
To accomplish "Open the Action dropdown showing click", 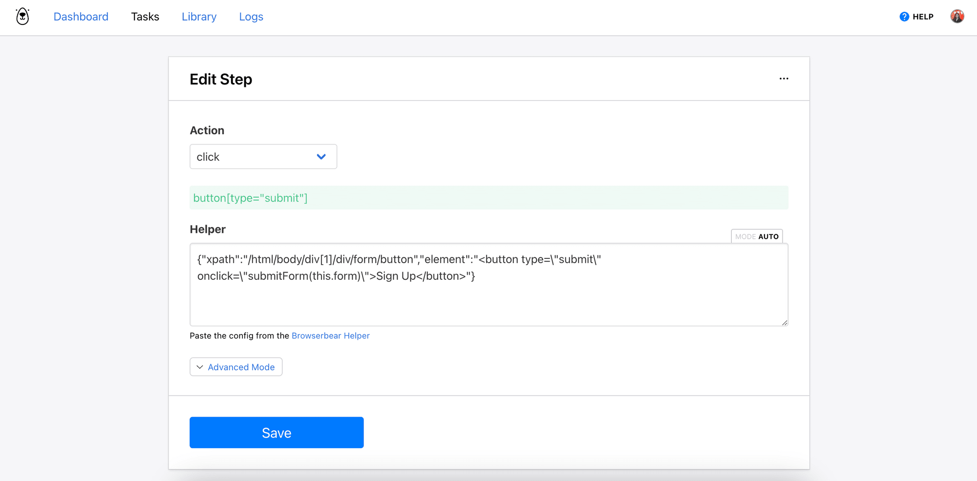I will (263, 156).
